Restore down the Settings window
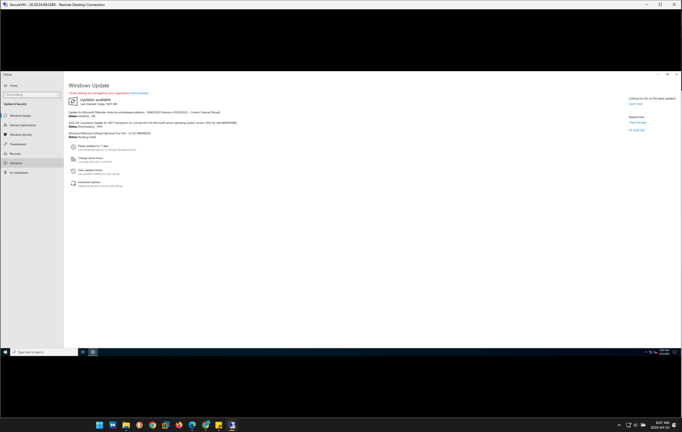The height and width of the screenshot is (432, 682). (667, 75)
